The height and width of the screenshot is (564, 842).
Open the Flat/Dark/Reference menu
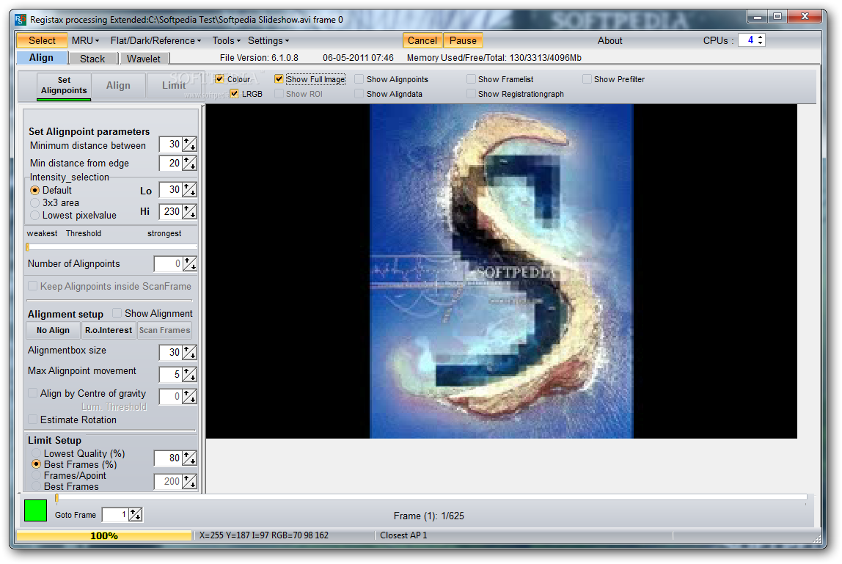[x=155, y=41]
